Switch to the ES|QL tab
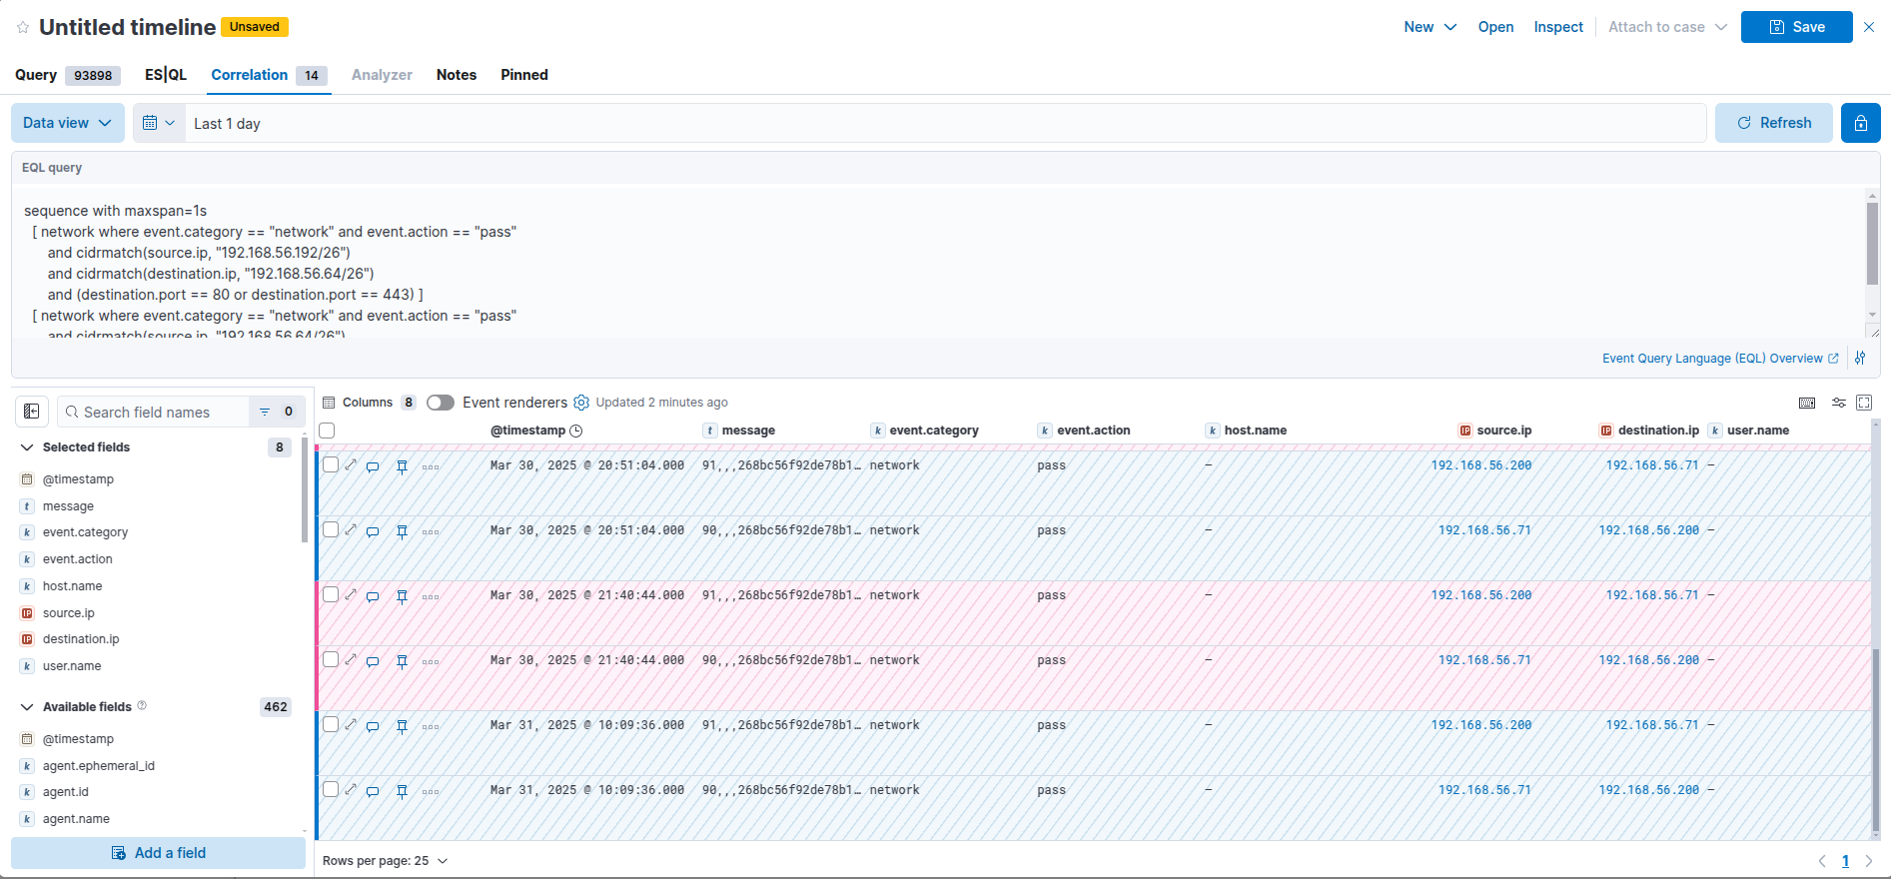The height and width of the screenshot is (879, 1891). [166, 75]
